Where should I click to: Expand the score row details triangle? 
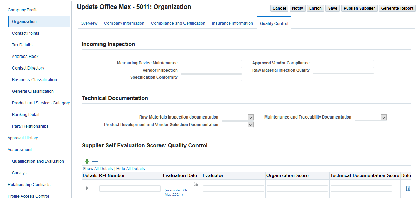pos(87,188)
